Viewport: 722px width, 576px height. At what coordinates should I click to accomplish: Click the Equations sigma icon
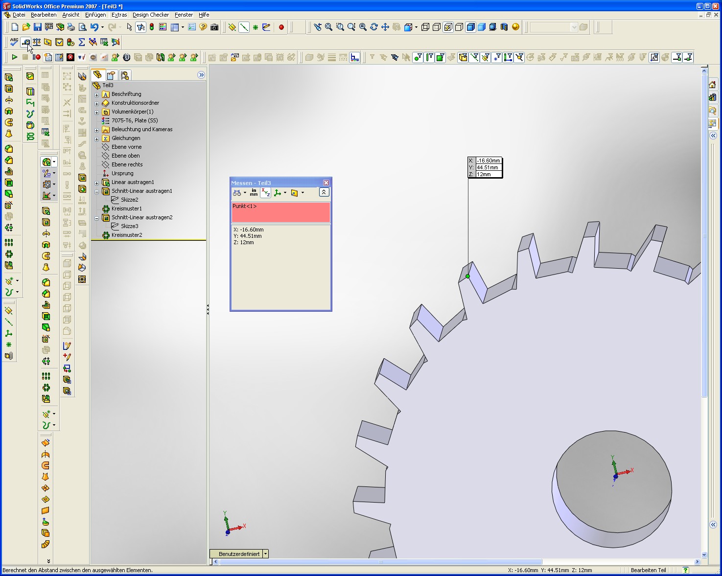(x=82, y=42)
